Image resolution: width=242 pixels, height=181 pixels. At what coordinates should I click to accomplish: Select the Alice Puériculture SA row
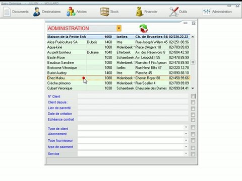tap(118, 42)
